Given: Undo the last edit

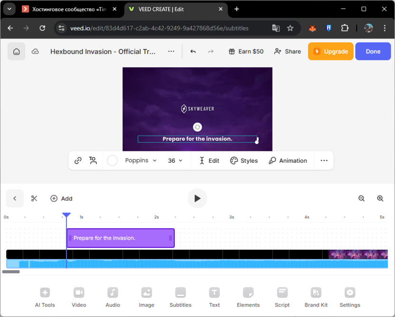Looking at the screenshot, I should 193,51.
